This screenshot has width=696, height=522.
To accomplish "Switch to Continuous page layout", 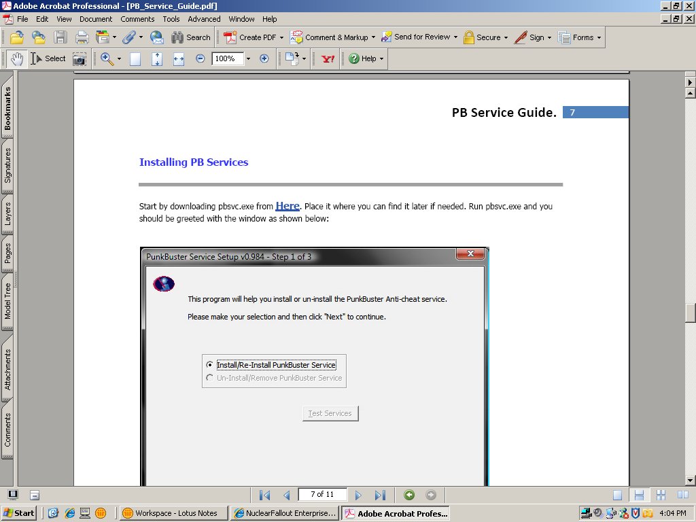I will 638,495.
